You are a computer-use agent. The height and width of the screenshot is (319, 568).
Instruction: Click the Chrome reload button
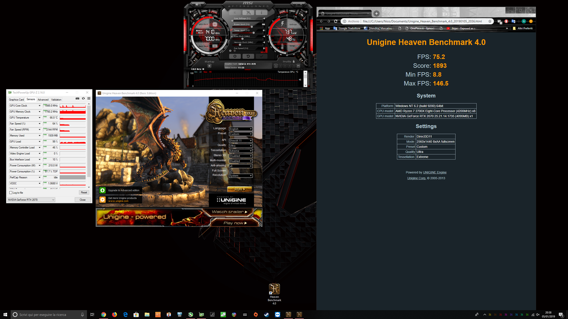(x=336, y=21)
